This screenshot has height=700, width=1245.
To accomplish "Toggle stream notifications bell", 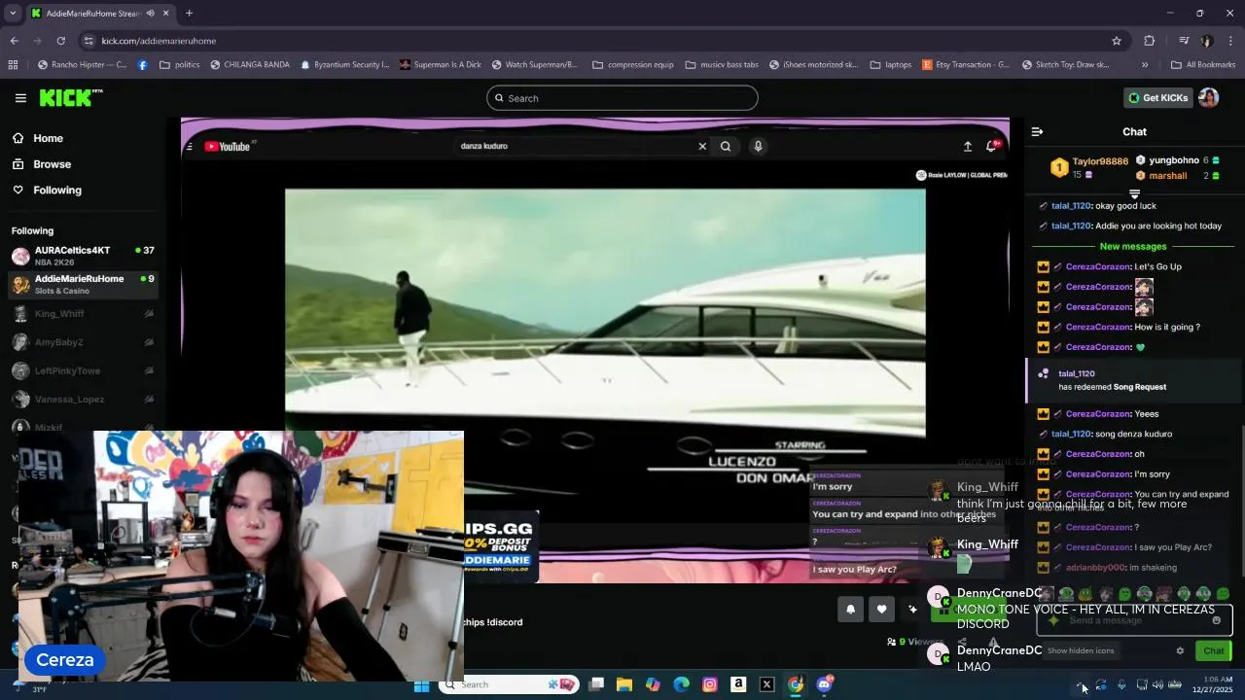I will coord(850,610).
